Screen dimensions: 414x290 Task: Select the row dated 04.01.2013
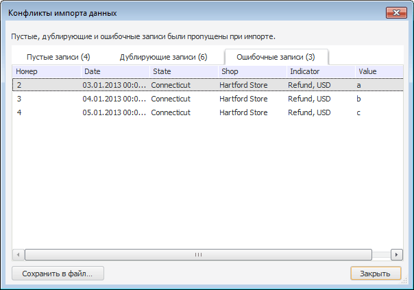point(114,99)
